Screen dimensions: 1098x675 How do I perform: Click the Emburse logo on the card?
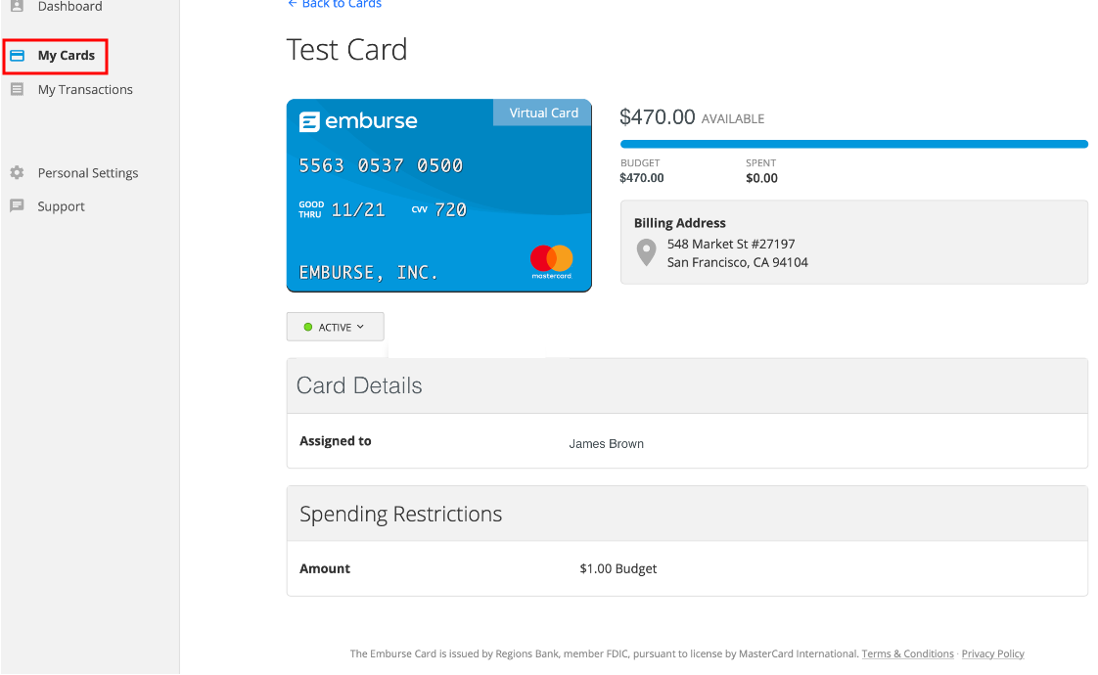coord(358,121)
